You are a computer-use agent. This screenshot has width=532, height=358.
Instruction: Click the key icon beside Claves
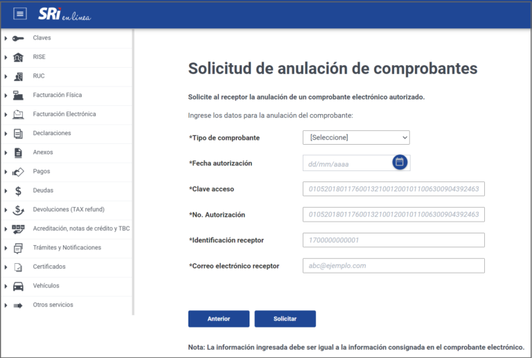click(18, 38)
